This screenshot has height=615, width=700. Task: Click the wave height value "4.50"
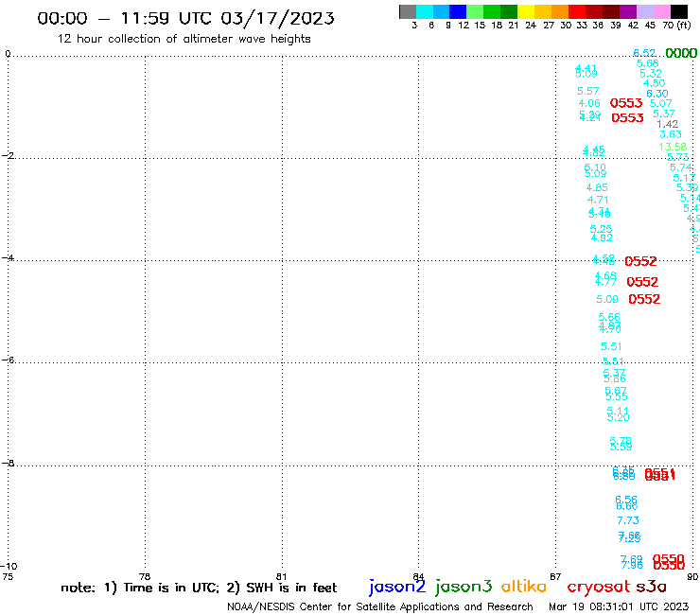[654, 83]
